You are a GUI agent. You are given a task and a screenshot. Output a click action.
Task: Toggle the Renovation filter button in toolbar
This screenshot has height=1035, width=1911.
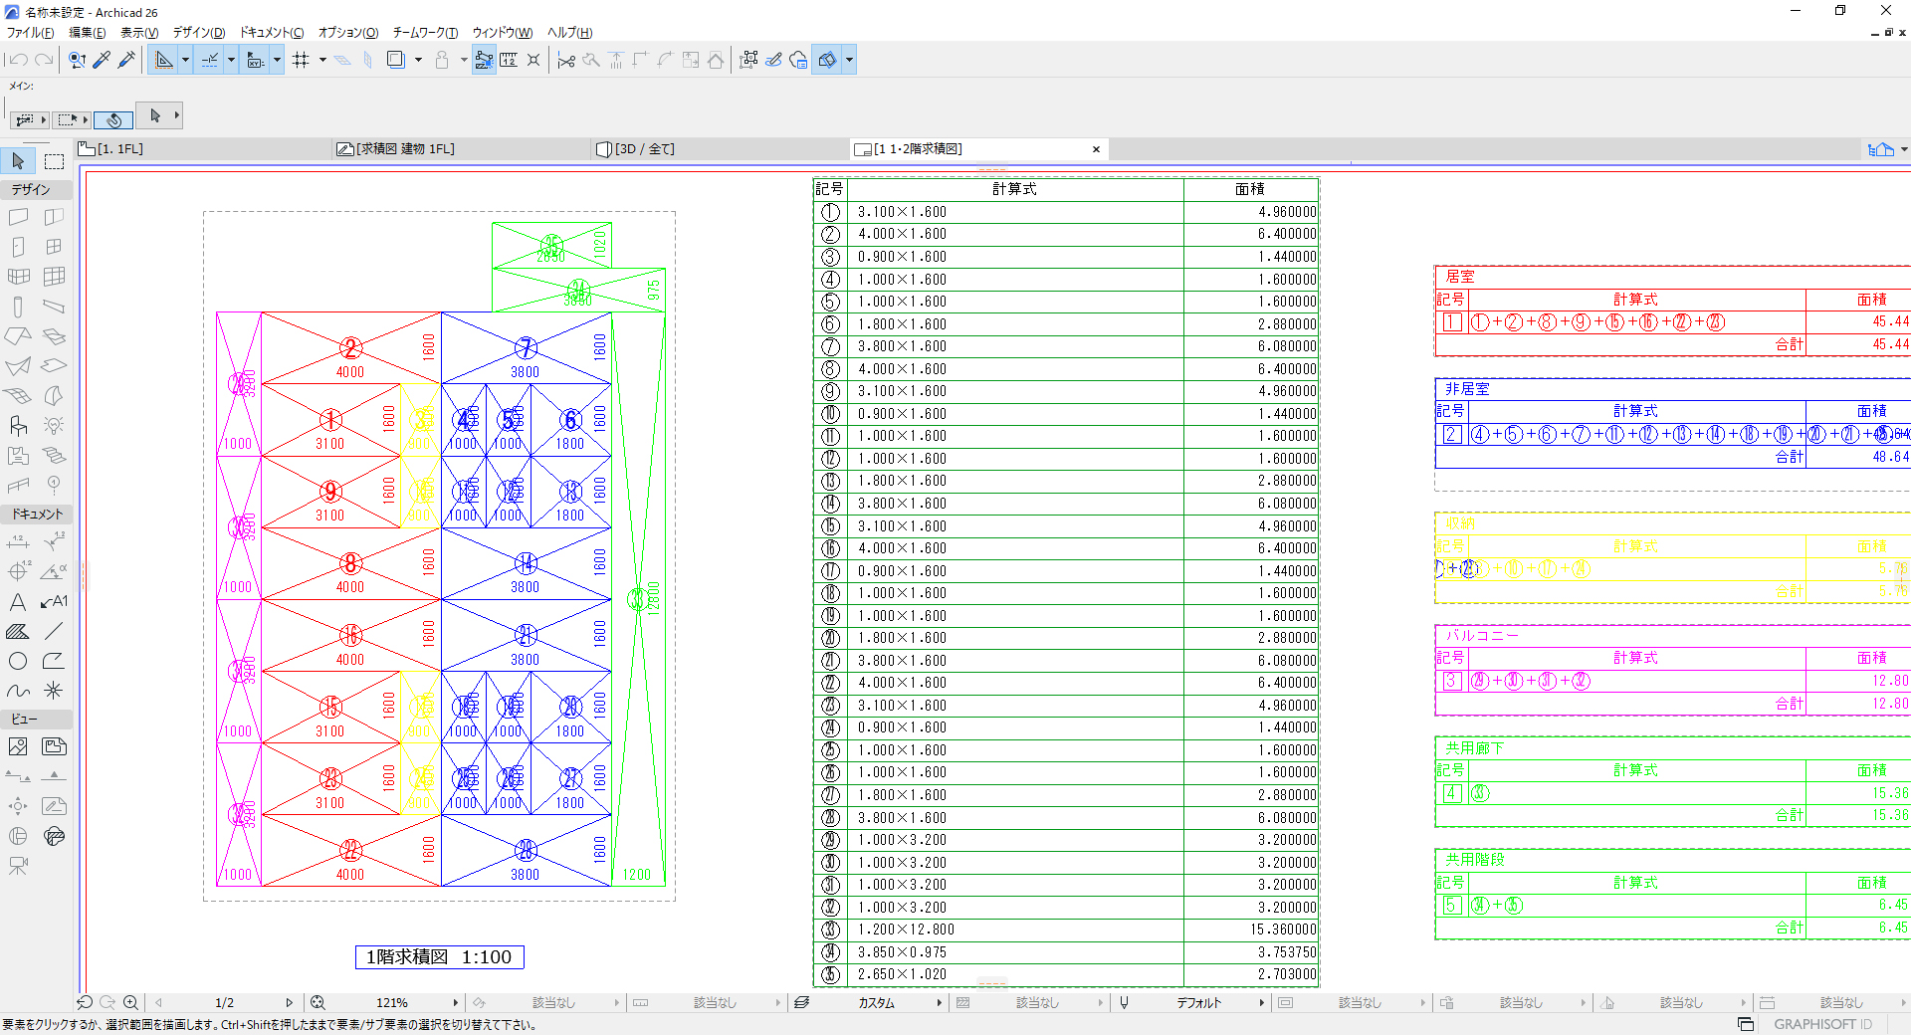pyautogui.click(x=827, y=60)
